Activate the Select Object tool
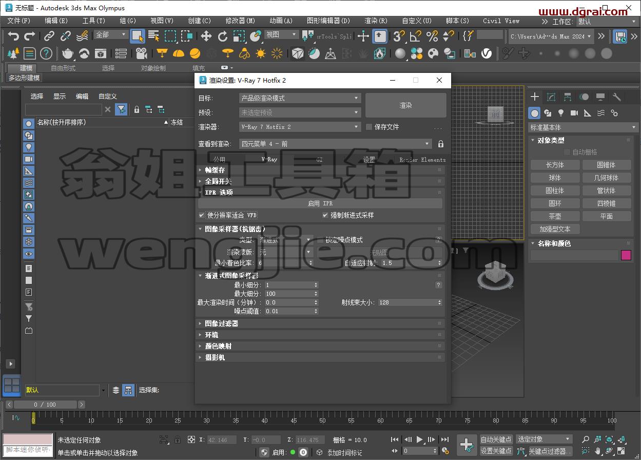The image size is (641, 460). pyautogui.click(x=137, y=36)
